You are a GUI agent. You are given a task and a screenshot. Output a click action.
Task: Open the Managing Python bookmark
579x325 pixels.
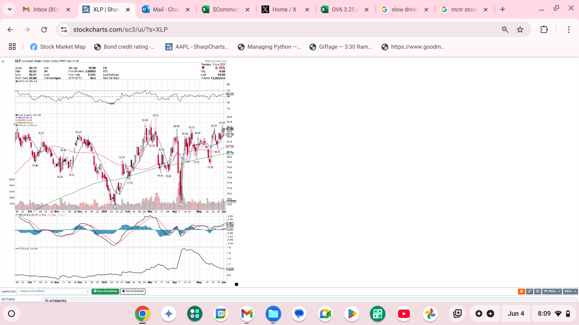tap(270, 47)
